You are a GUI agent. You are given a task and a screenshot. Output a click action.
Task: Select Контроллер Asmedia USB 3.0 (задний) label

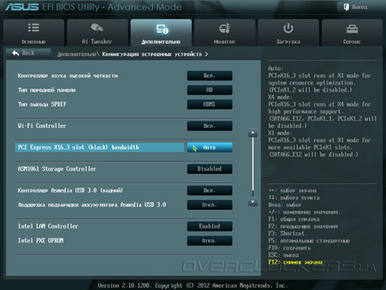tap(70, 190)
